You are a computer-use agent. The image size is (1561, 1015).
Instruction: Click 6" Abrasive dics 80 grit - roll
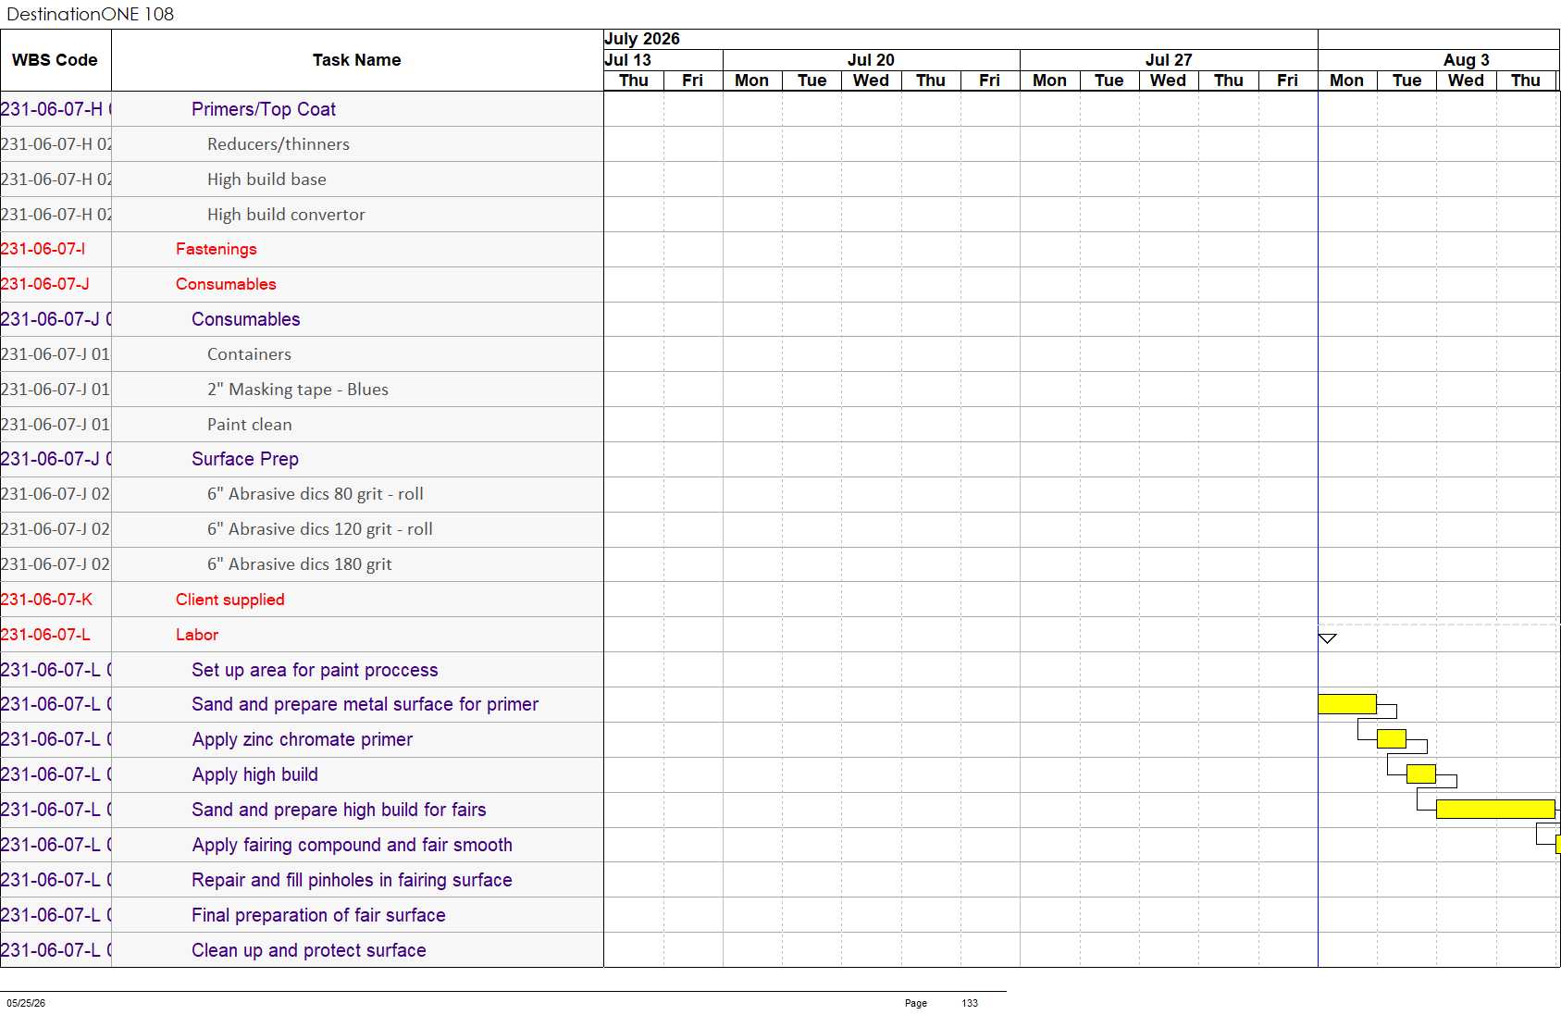tap(316, 494)
